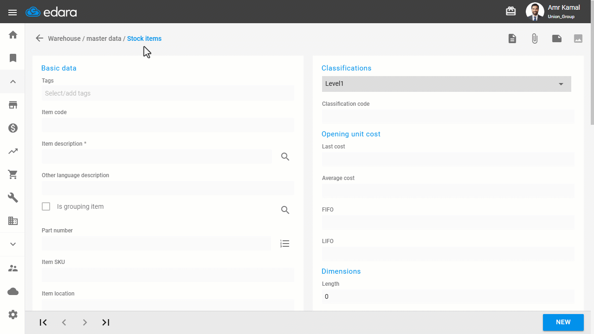Click Warehouse in the breadcrumb
The image size is (594, 334).
pyautogui.click(x=65, y=39)
